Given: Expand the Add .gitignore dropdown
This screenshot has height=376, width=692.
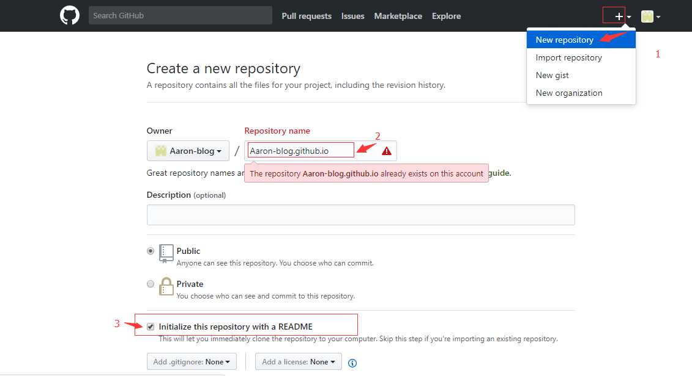Looking at the screenshot, I should click(x=192, y=361).
